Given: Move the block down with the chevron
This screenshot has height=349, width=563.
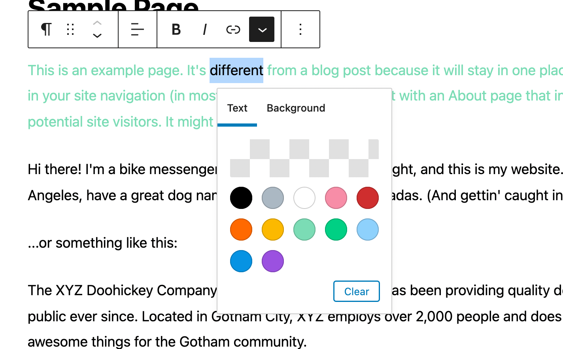Looking at the screenshot, I should pyautogui.click(x=97, y=36).
